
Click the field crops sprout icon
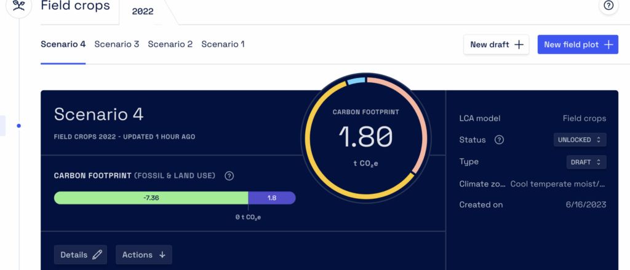click(x=19, y=5)
